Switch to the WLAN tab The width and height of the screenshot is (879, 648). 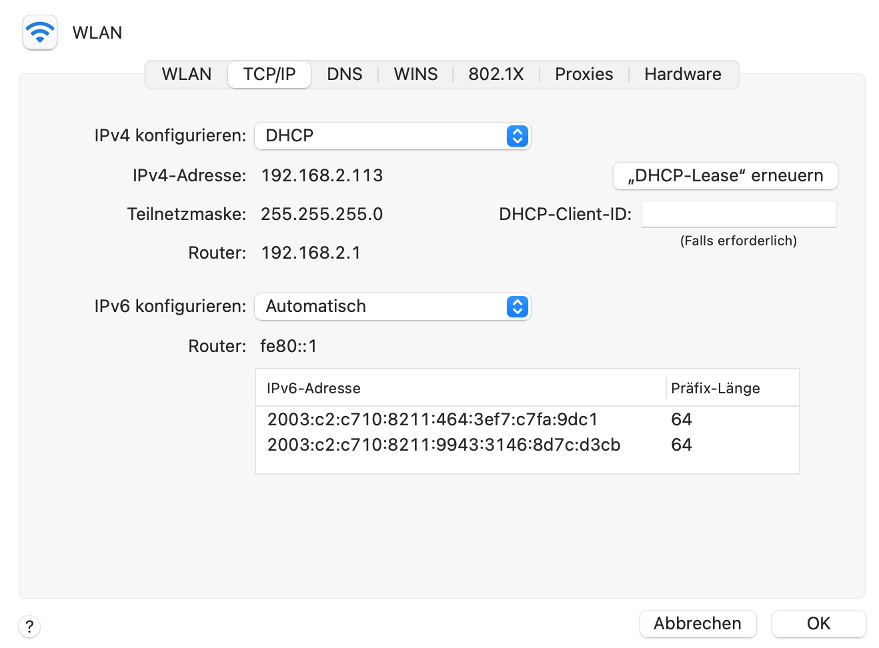[x=187, y=74]
